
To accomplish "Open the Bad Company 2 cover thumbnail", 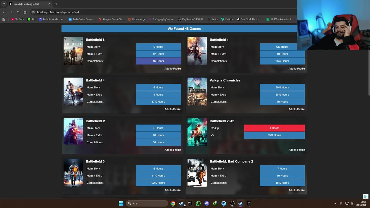I will click(197, 172).
